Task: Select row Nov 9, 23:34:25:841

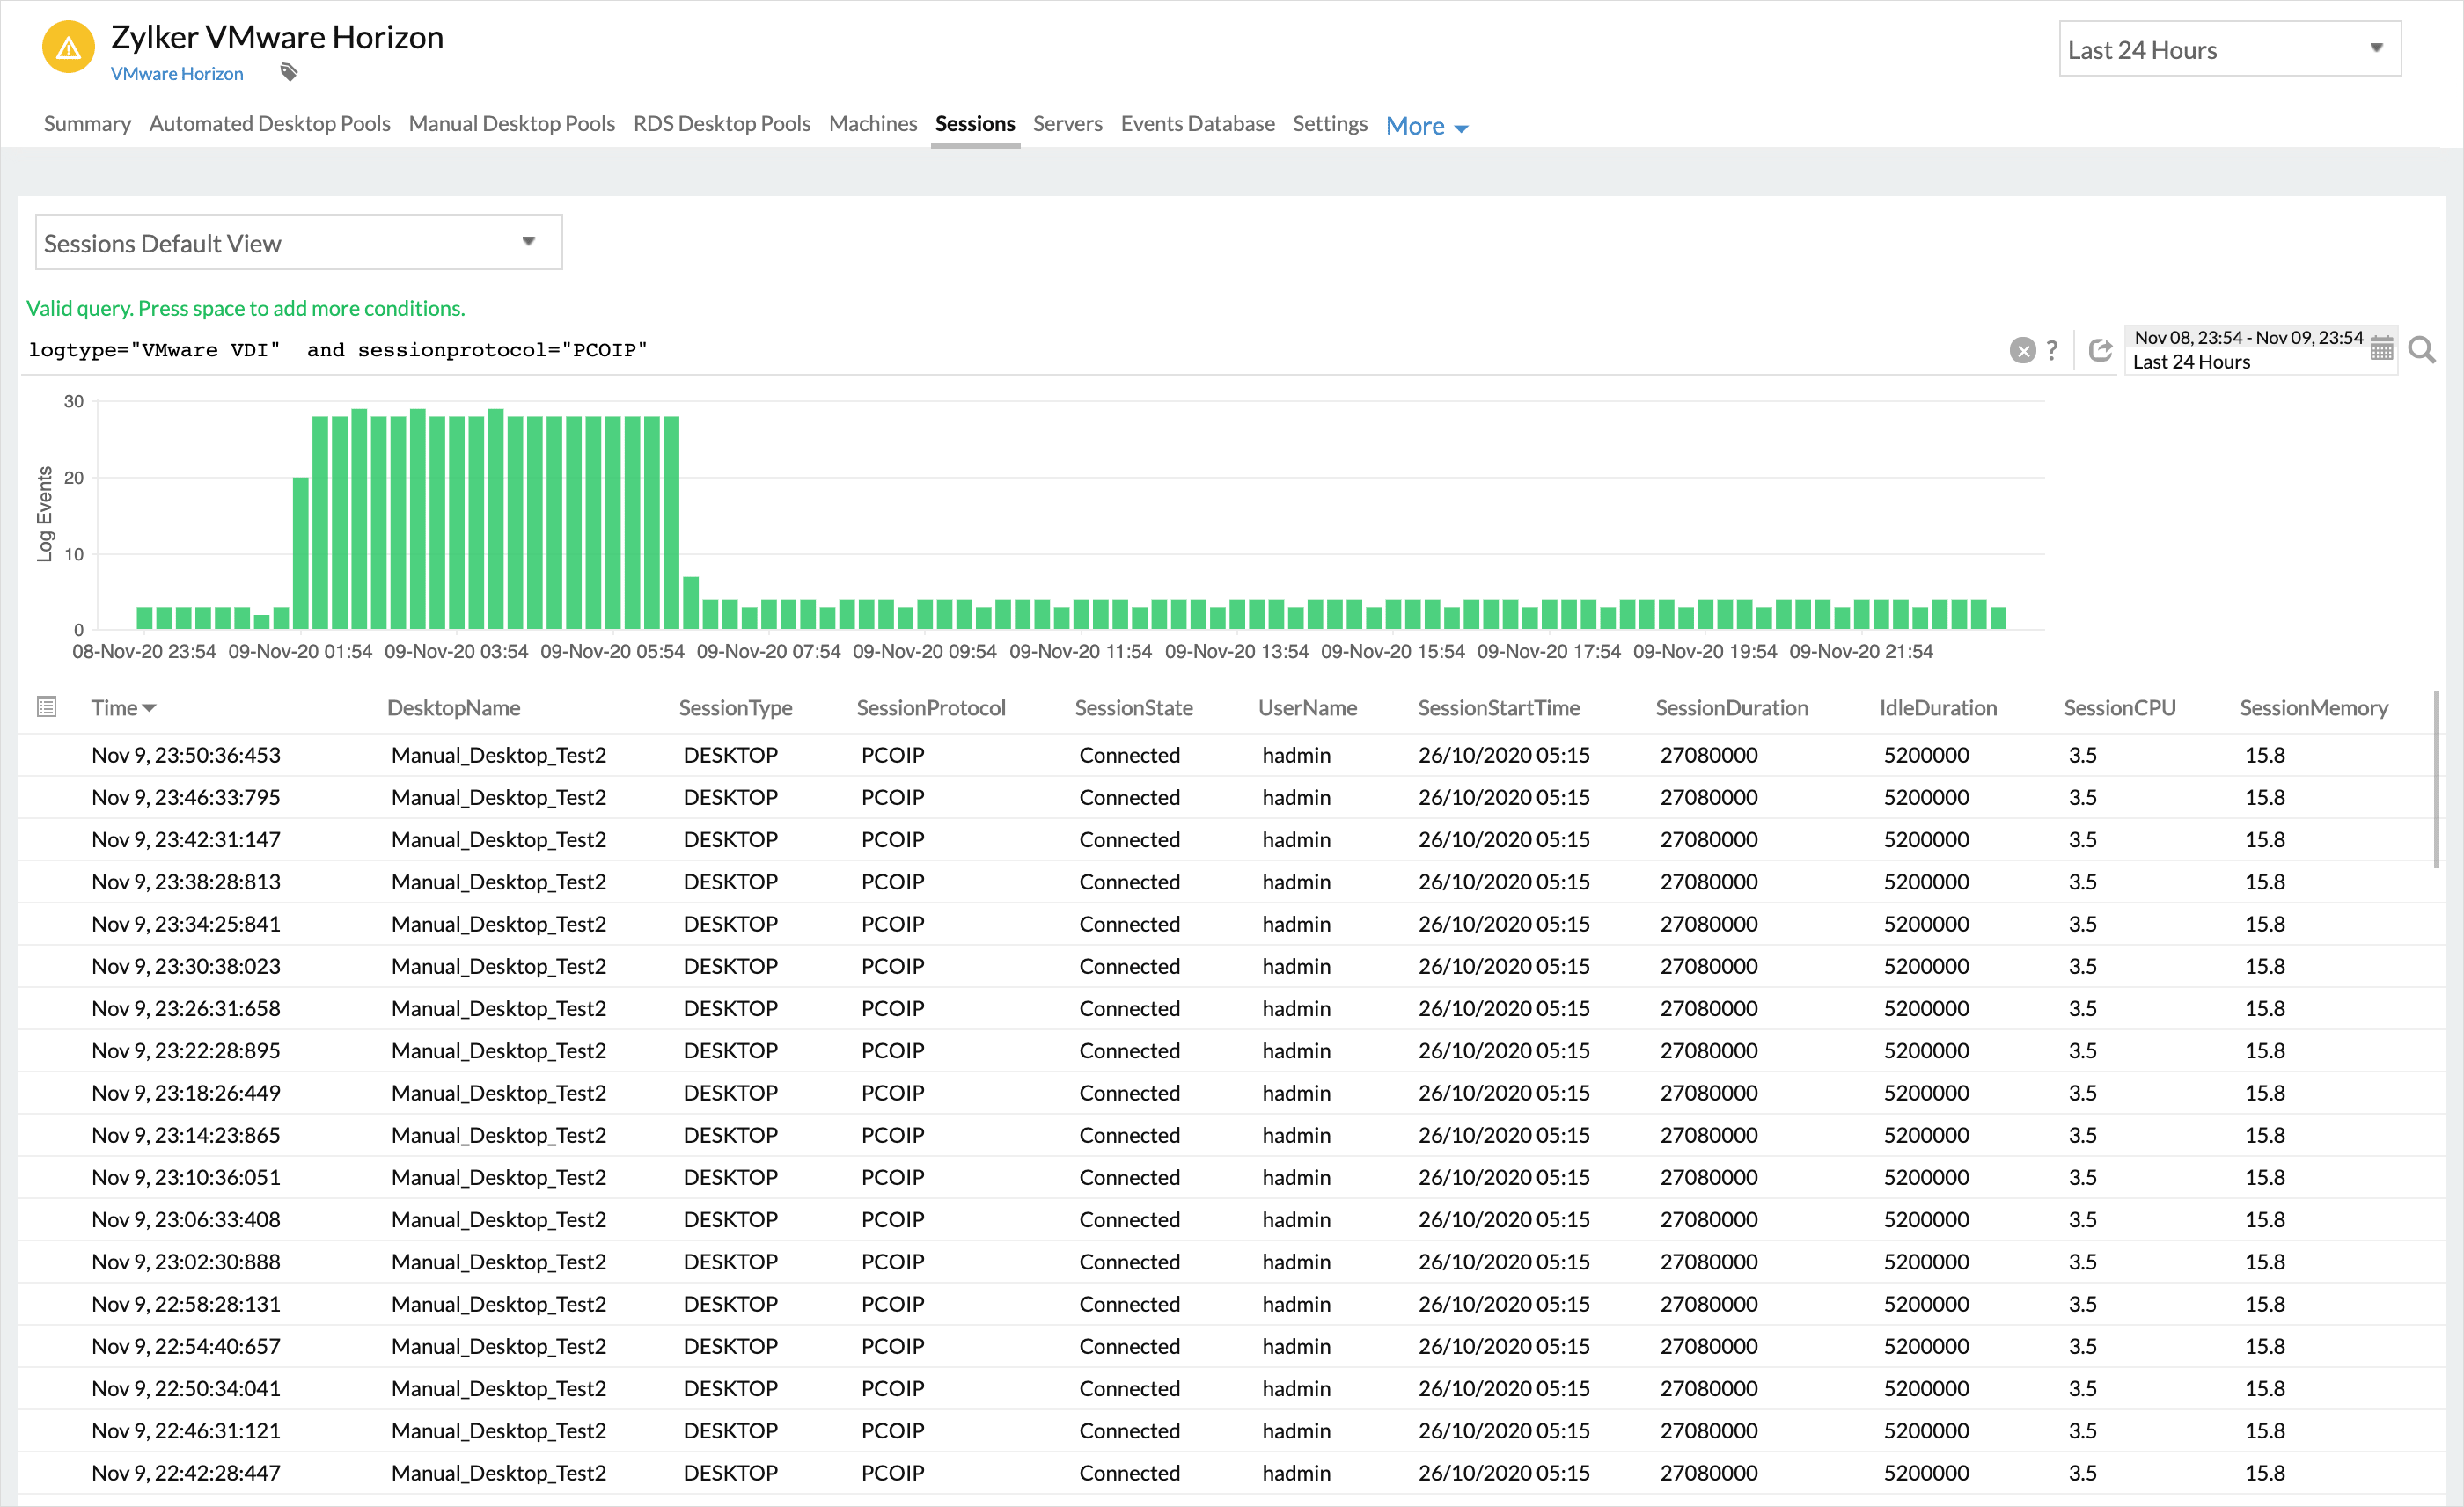Action: 1231,923
